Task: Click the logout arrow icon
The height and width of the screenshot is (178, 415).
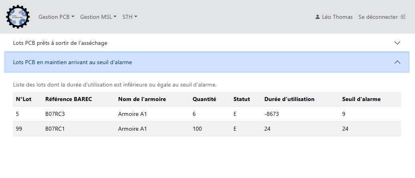Action: 403,17
